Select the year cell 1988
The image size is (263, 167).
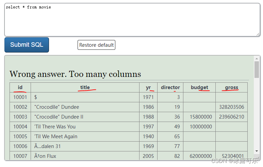click(x=148, y=117)
